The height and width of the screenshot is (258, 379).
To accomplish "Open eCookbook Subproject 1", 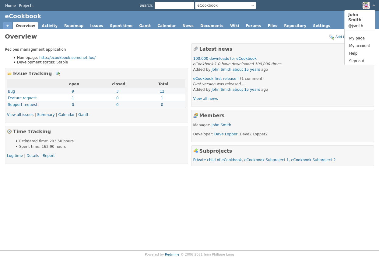I will coord(266,160).
